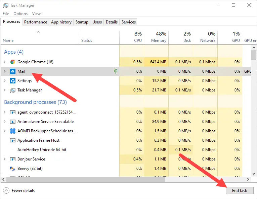The image size is (257, 199).
Task: Go to the Details tab
Action: pyautogui.click(x=112, y=22)
